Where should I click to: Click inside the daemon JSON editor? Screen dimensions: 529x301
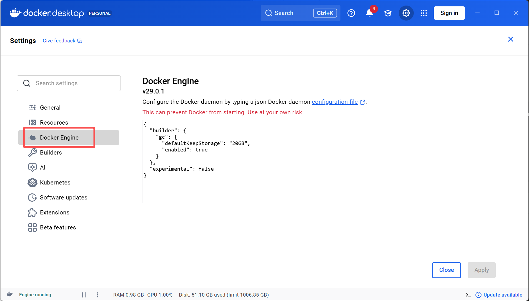click(317, 161)
